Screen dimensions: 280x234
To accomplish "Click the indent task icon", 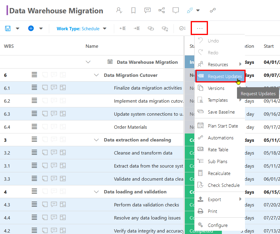I will 137,28.
